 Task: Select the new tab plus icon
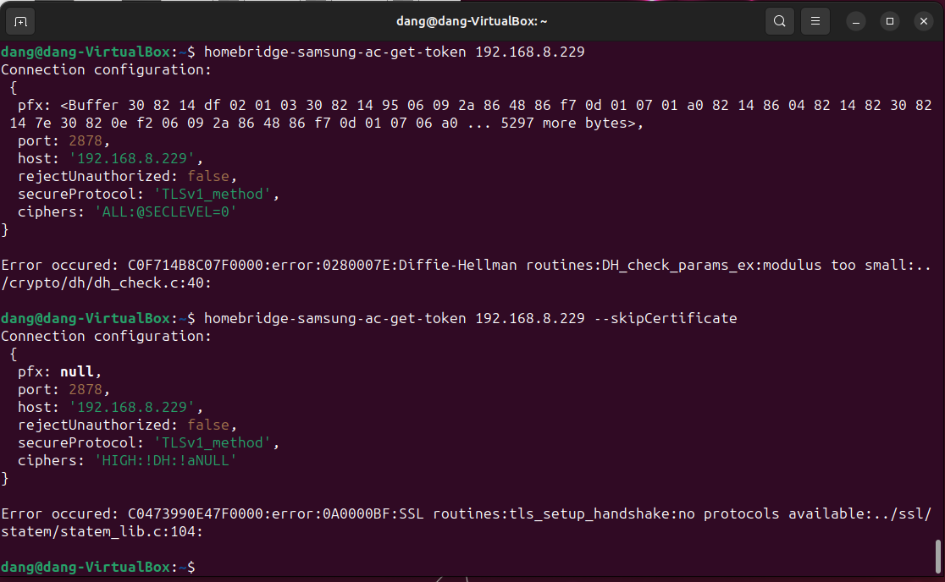pos(19,20)
